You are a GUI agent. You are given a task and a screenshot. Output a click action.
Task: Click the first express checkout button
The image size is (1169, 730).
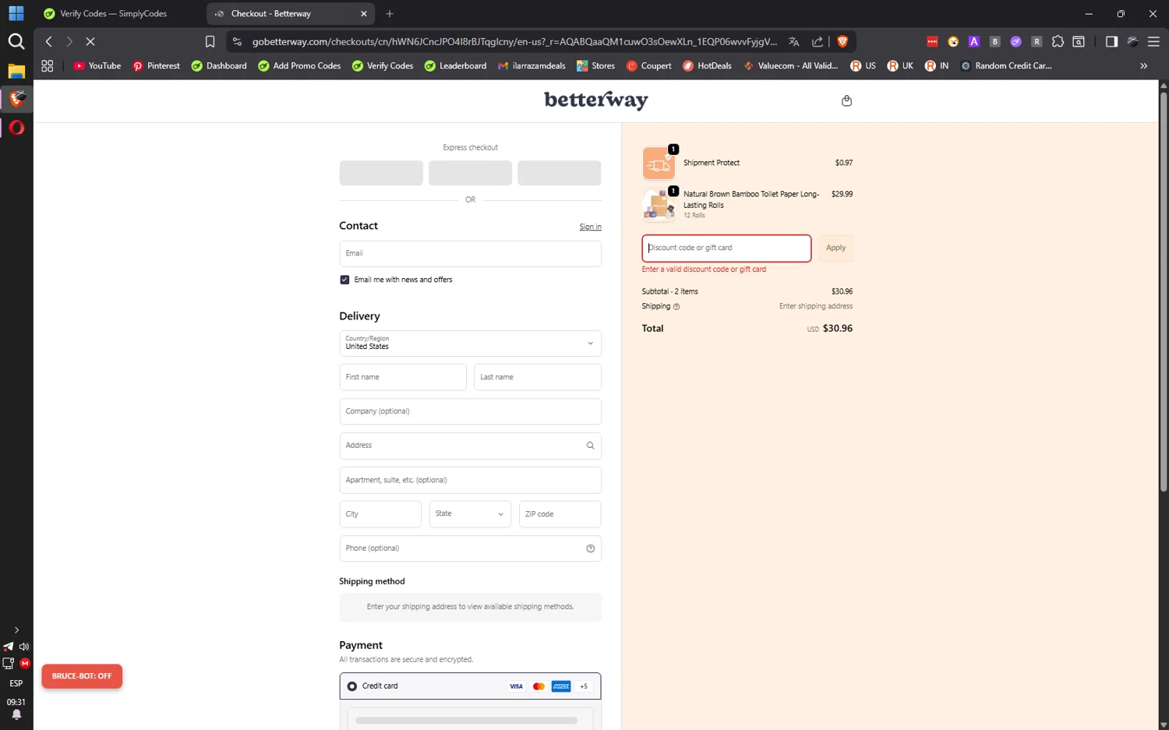(x=381, y=173)
